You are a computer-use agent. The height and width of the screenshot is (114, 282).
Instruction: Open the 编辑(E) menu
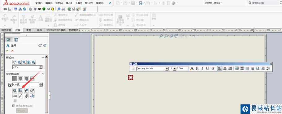click(x=49, y=3)
